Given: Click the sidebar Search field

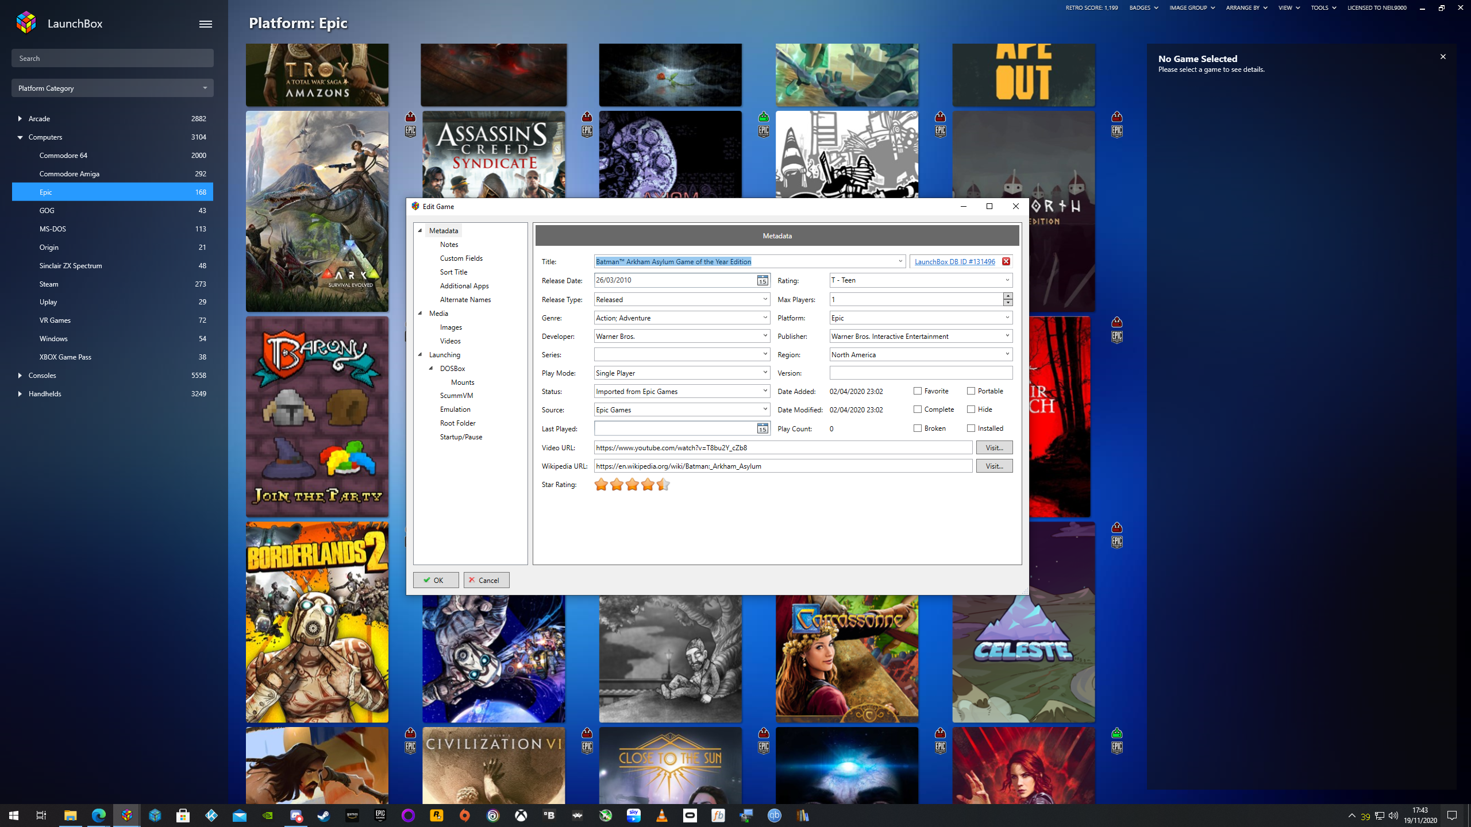Looking at the screenshot, I should (113, 58).
